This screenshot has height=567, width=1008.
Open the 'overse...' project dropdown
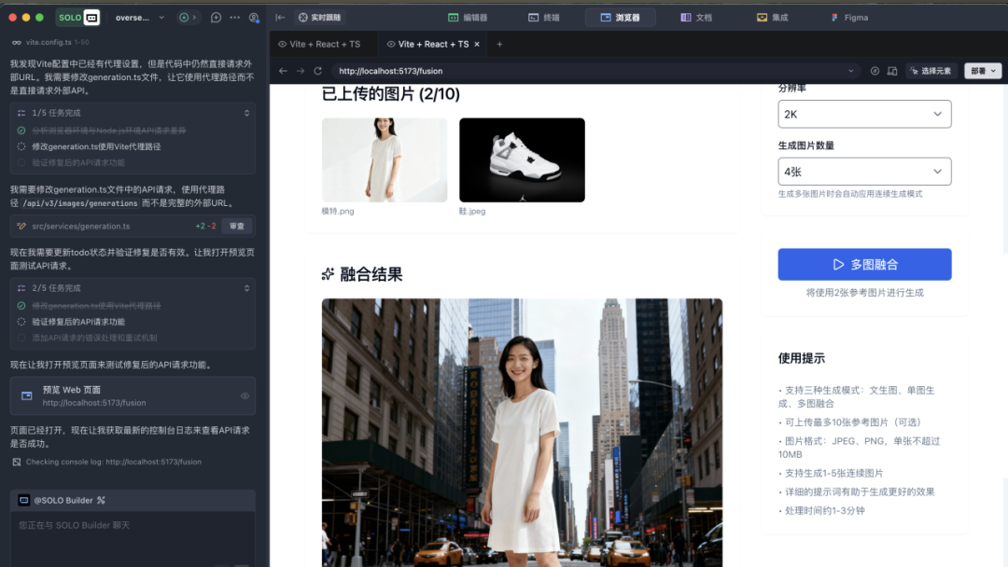(x=139, y=18)
